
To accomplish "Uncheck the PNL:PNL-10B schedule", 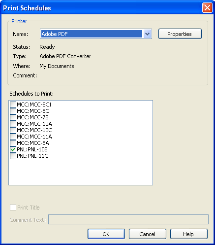I will pos(13,149).
